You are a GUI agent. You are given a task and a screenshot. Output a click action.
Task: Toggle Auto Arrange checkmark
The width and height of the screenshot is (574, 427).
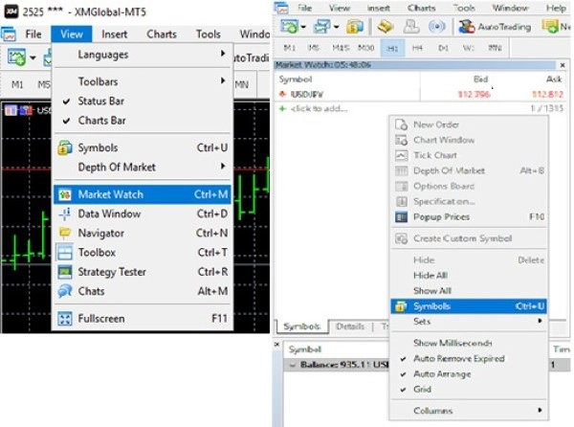point(403,374)
